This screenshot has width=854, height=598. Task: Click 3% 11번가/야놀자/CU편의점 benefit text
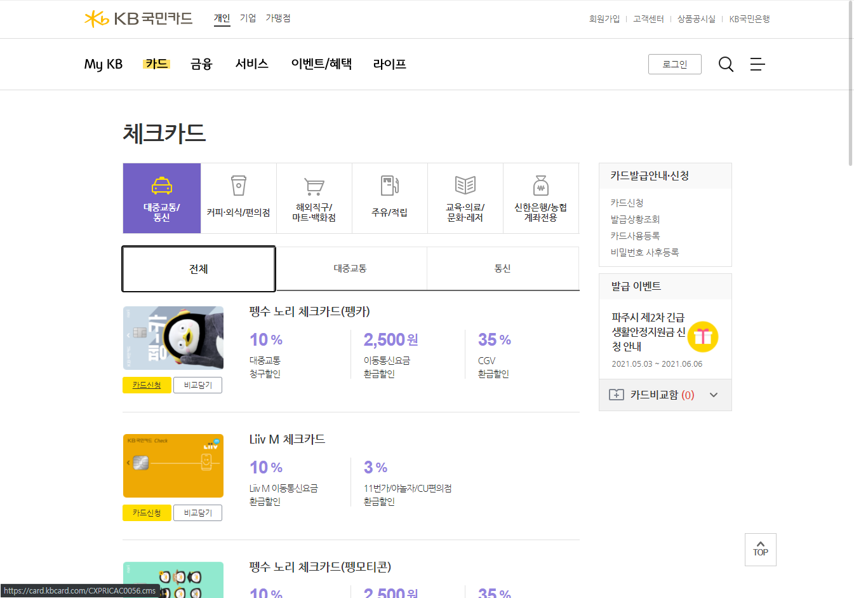[x=408, y=482]
